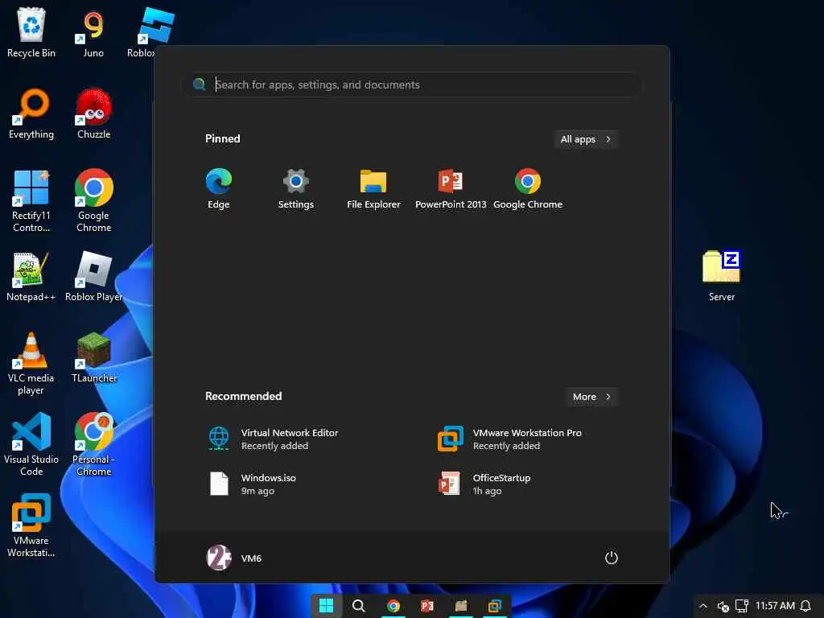824x618 pixels.
Task: Open the file manager taskbar icon
Action: coord(461,606)
